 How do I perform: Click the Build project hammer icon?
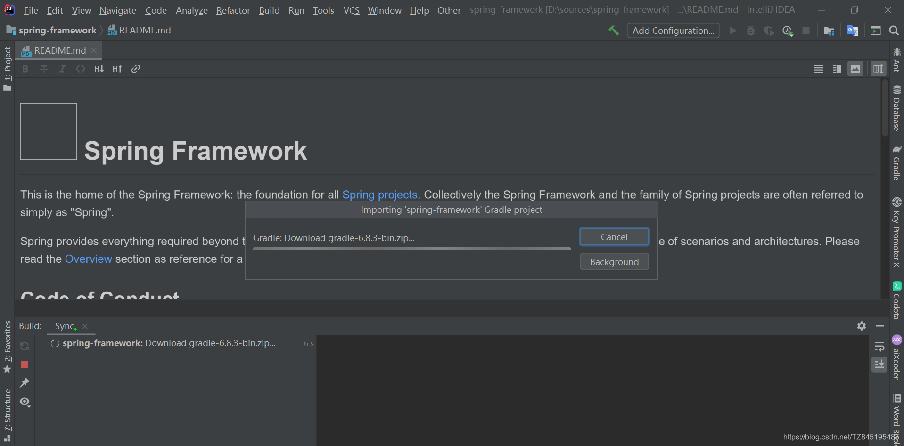click(614, 31)
